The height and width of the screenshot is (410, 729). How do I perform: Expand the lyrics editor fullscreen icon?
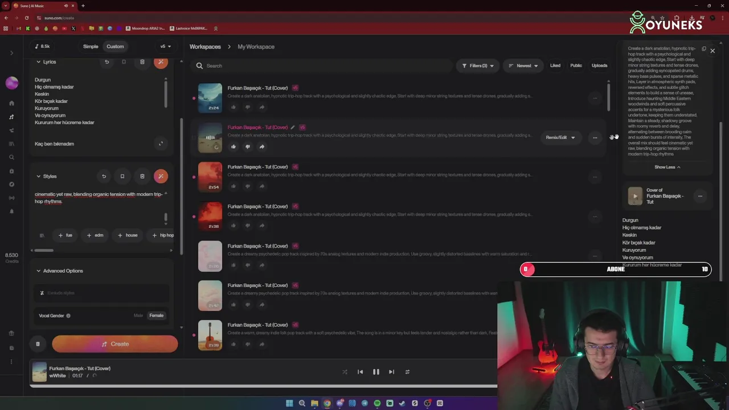(x=161, y=143)
